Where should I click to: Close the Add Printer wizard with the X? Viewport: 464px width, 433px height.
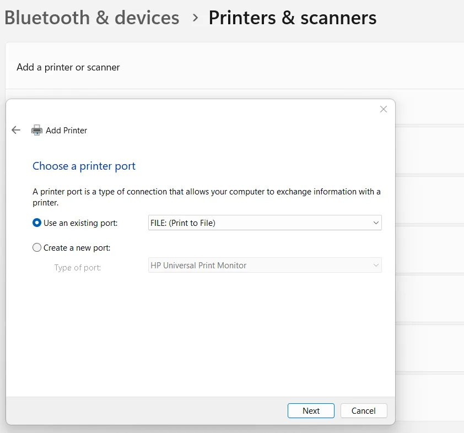[x=384, y=109]
